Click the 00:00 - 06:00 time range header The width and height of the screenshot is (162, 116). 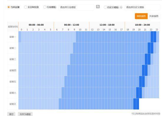coord(36,25)
